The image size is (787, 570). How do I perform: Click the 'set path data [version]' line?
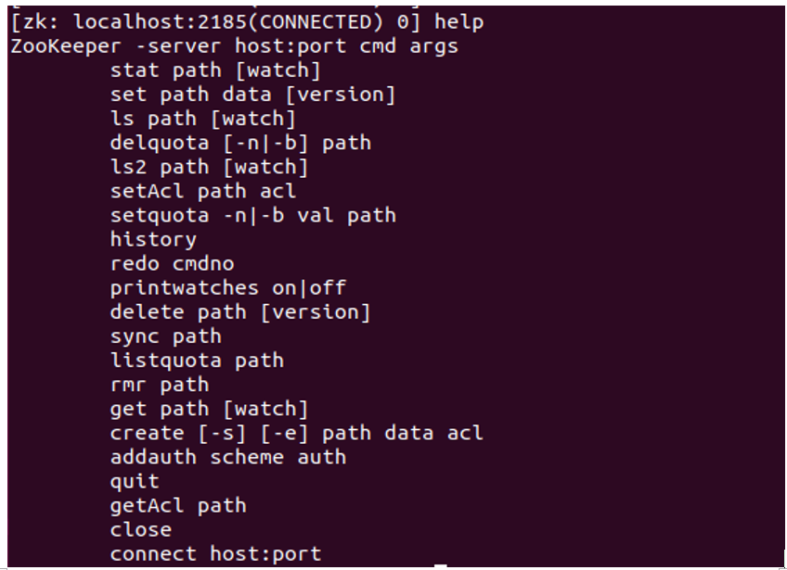[x=252, y=95]
